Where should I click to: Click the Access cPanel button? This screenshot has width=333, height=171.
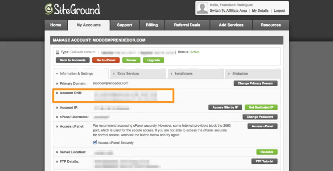click(262, 126)
